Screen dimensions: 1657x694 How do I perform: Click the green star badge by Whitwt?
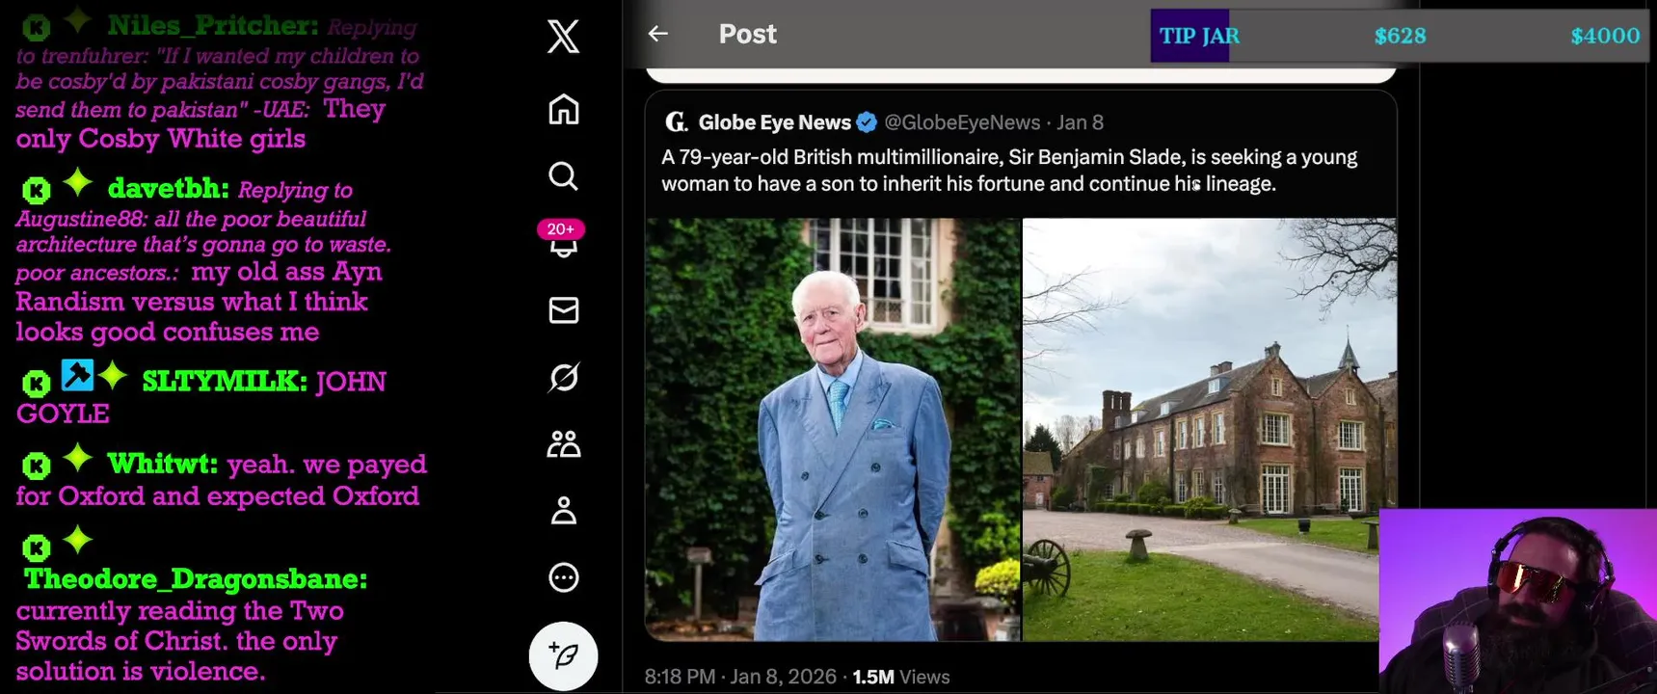[x=78, y=458]
